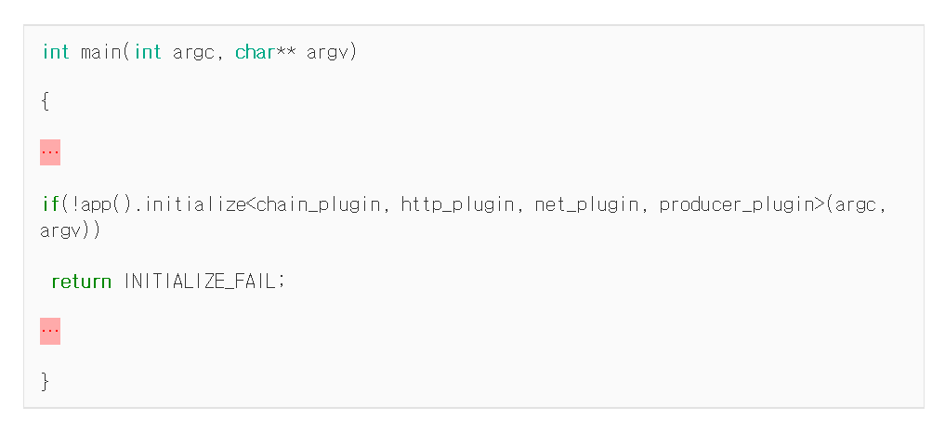Click the 'if' keyword
This screenshot has width=932, height=433.
click(x=50, y=204)
